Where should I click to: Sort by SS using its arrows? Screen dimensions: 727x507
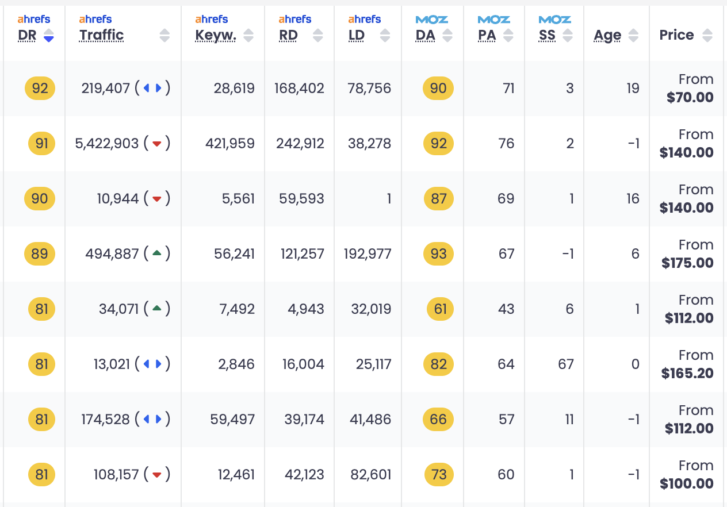[568, 36]
